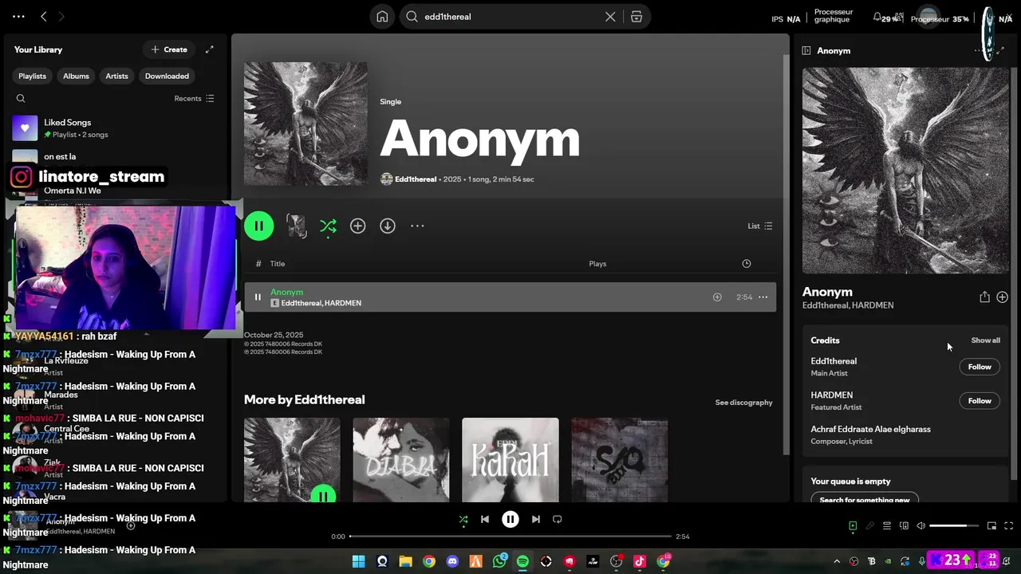Add Anonym to playlist in Now Playing panel
Viewport: 1021px width, 574px height.
(1002, 297)
